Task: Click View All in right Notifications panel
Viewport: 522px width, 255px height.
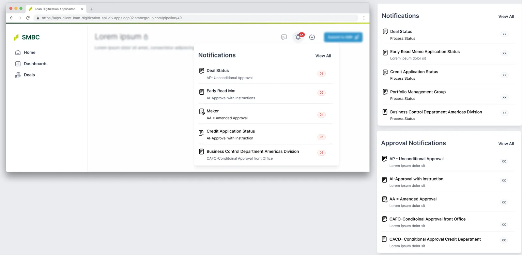Action: 506,16
